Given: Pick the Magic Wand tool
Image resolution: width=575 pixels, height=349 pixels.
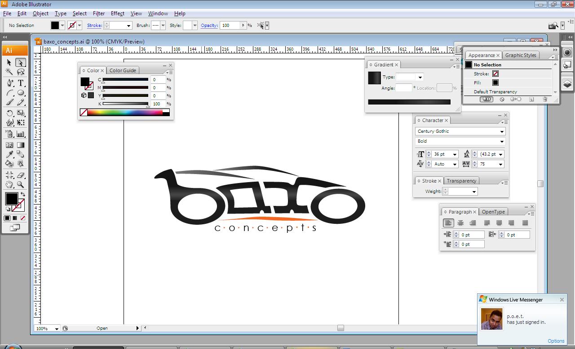Looking at the screenshot, I should tap(9, 72).
